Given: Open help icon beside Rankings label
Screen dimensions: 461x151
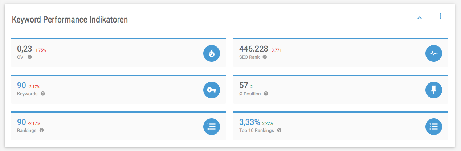Looking at the screenshot, I should pyautogui.click(x=41, y=130).
